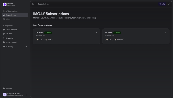Click the ET user avatar

(x=5, y=94)
